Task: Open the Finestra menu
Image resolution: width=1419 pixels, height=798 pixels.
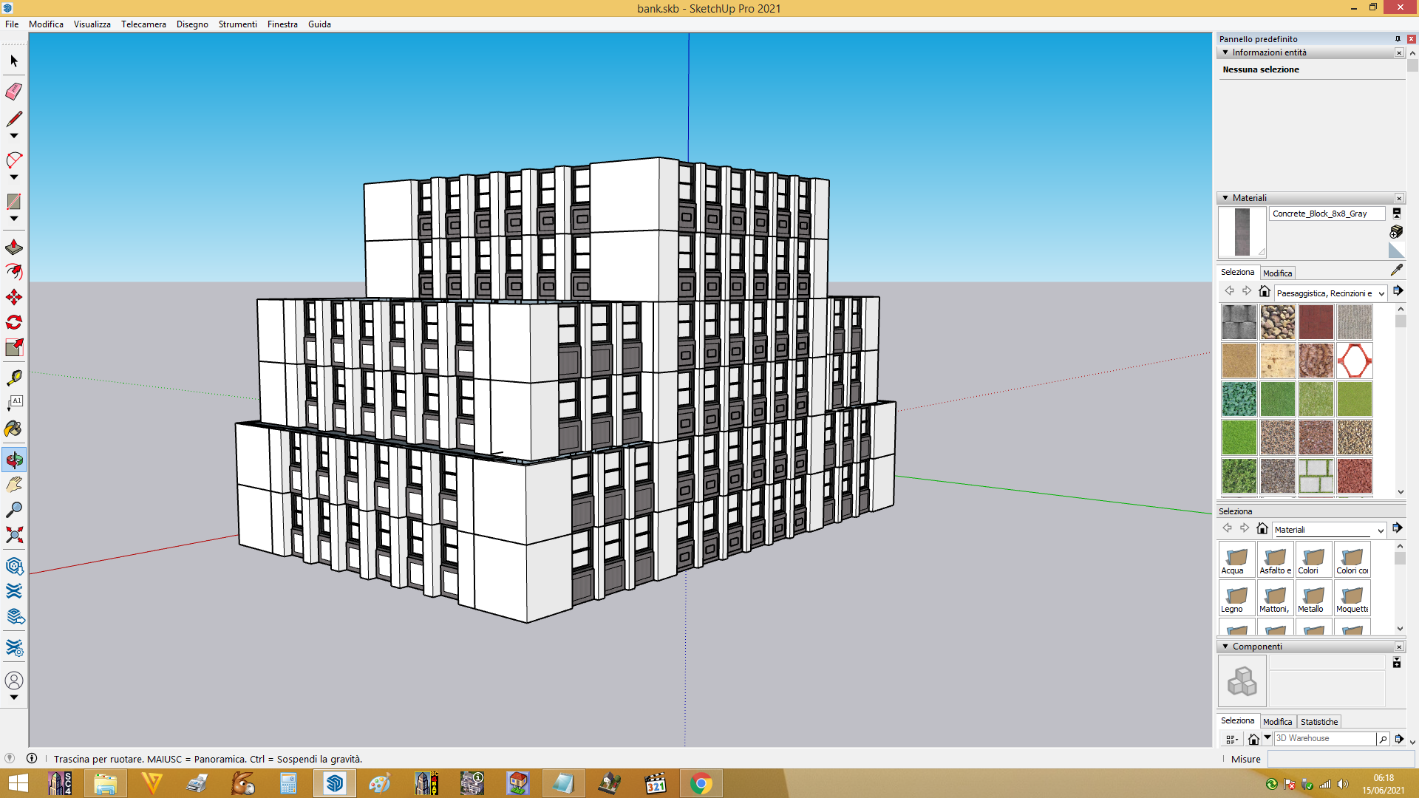Action: click(x=282, y=24)
